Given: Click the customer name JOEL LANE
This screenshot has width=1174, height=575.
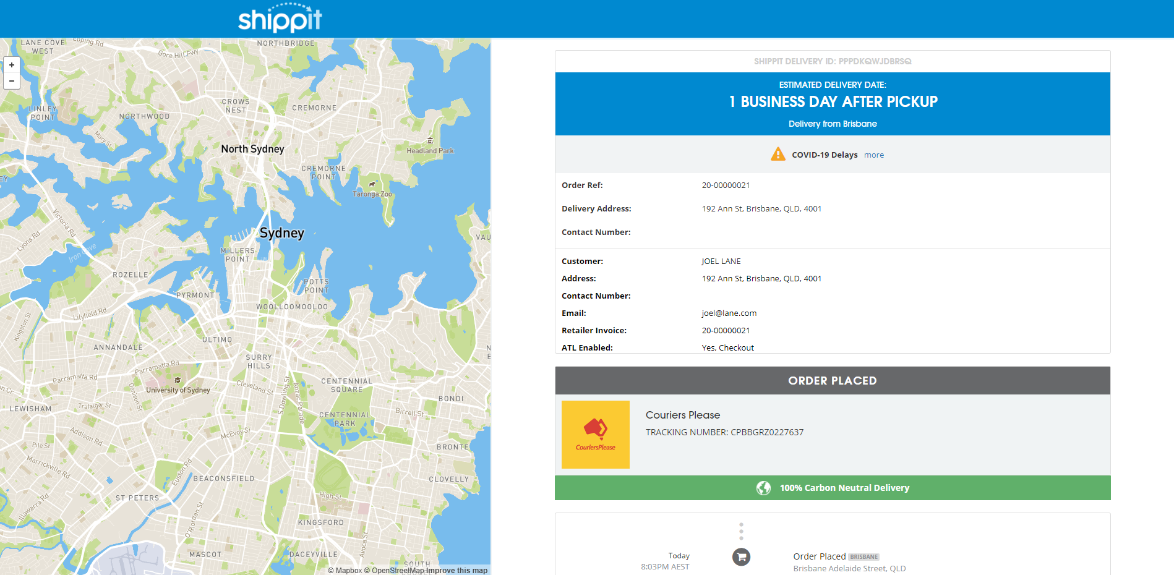Looking at the screenshot, I should [x=721, y=262].
